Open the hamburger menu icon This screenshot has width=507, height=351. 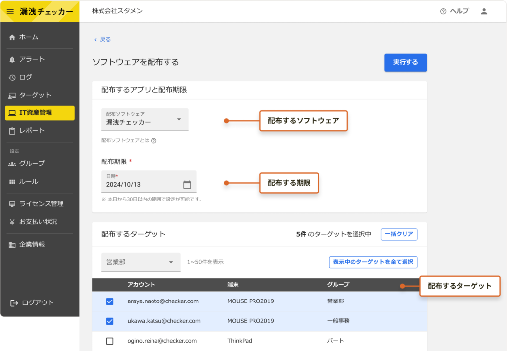click(x=10, y=12)
